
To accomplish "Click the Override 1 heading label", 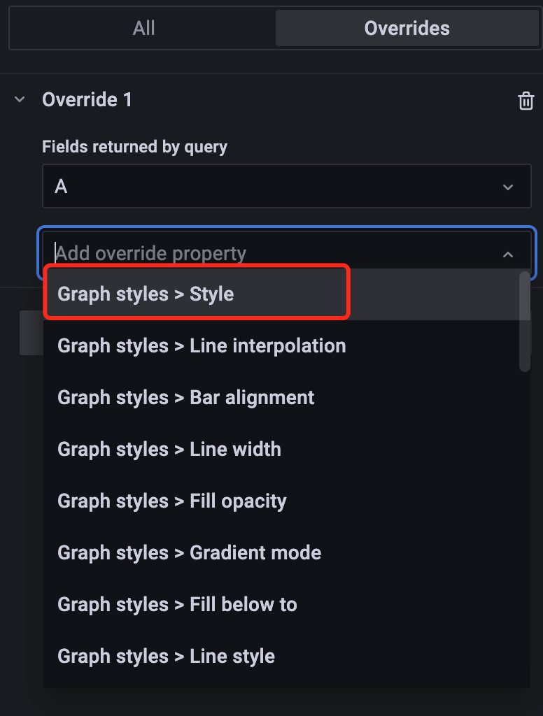I will (87, 99).
